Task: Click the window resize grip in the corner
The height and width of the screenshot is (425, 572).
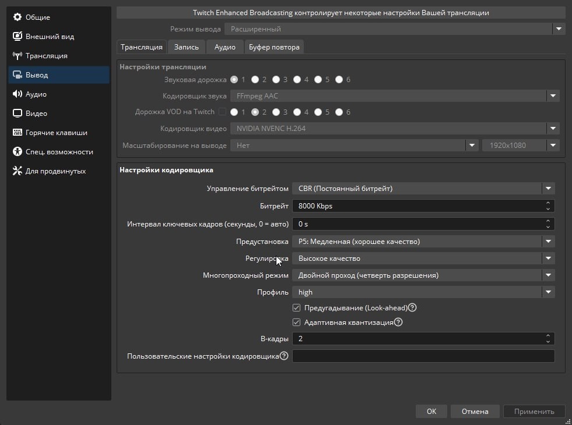Action: coord(567,422)
